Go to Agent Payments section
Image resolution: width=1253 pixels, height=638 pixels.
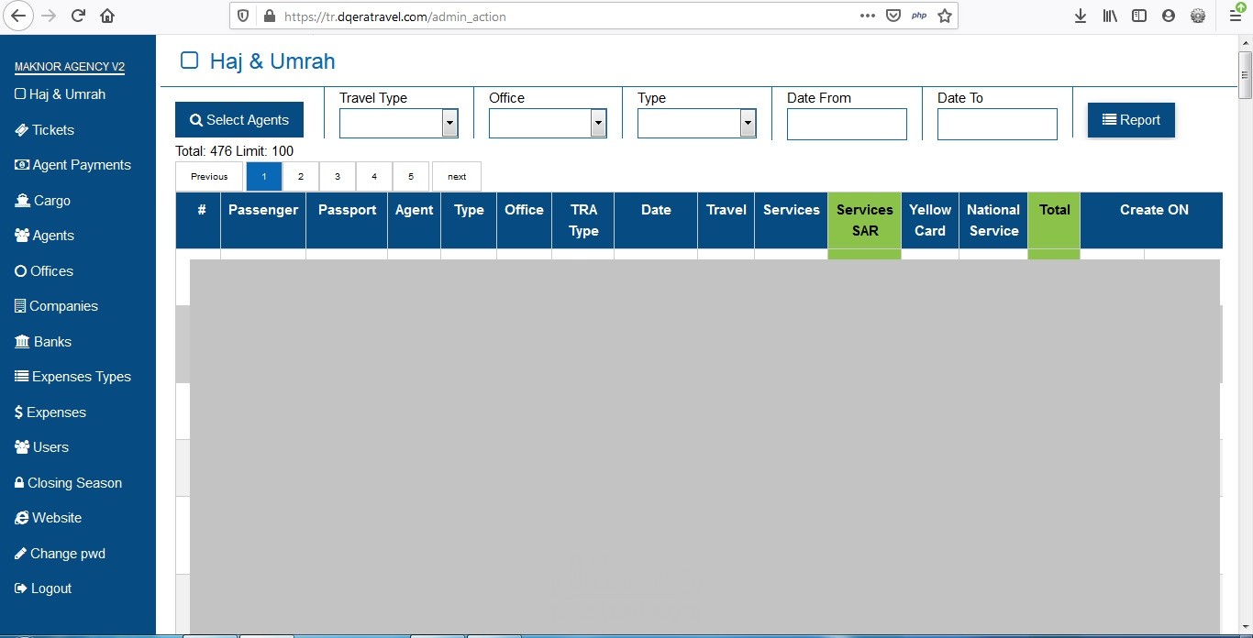pyautogui.click(x=73, y=165)
